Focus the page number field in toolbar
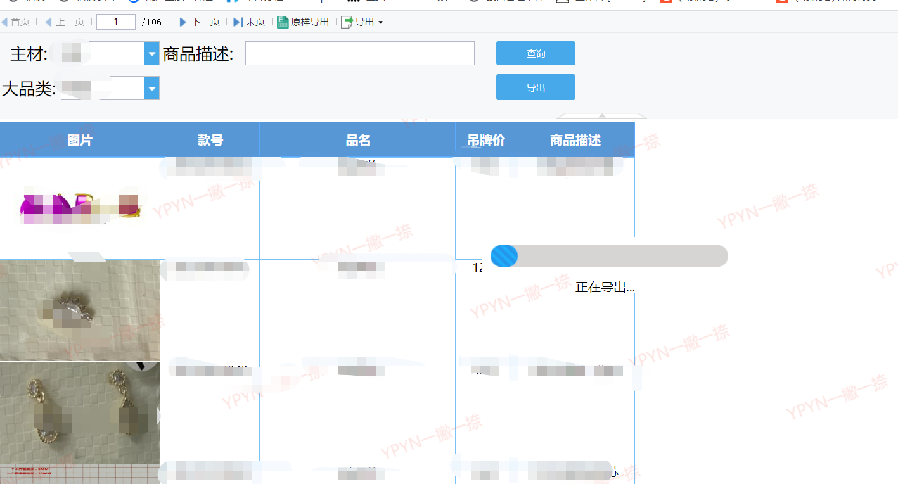This screenshot has height=484, width=898. (116, 22)
